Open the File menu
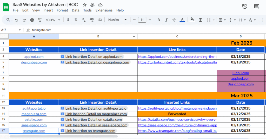266x139 pixels. tap(16, 10)
